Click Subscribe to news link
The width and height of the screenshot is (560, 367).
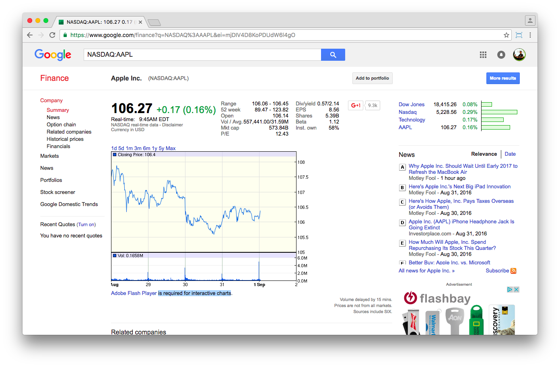point(497,271)
